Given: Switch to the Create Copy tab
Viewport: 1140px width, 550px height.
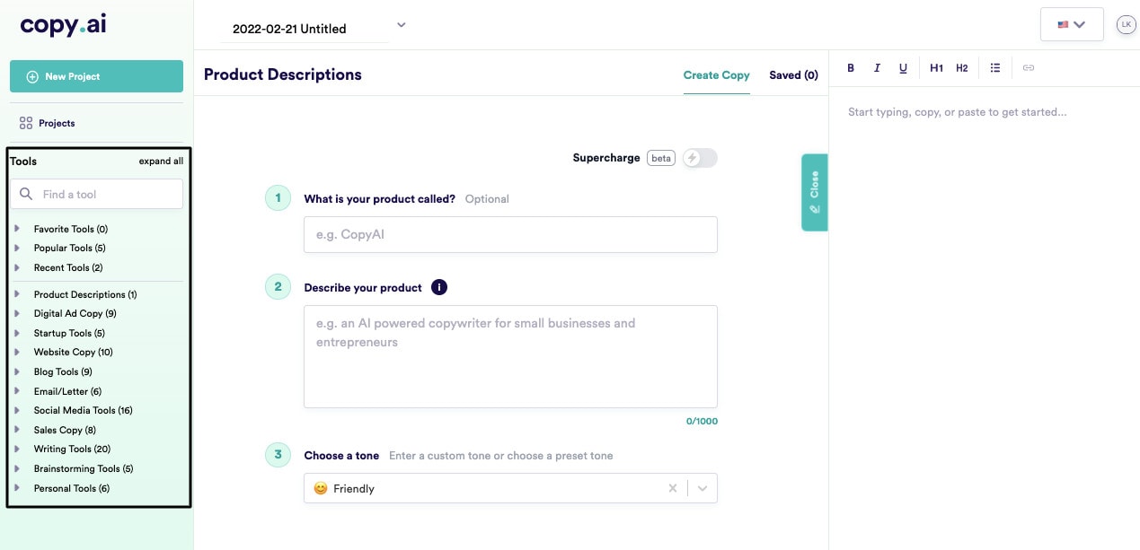Looking at the screenshot, I should [x=716, y=75].
